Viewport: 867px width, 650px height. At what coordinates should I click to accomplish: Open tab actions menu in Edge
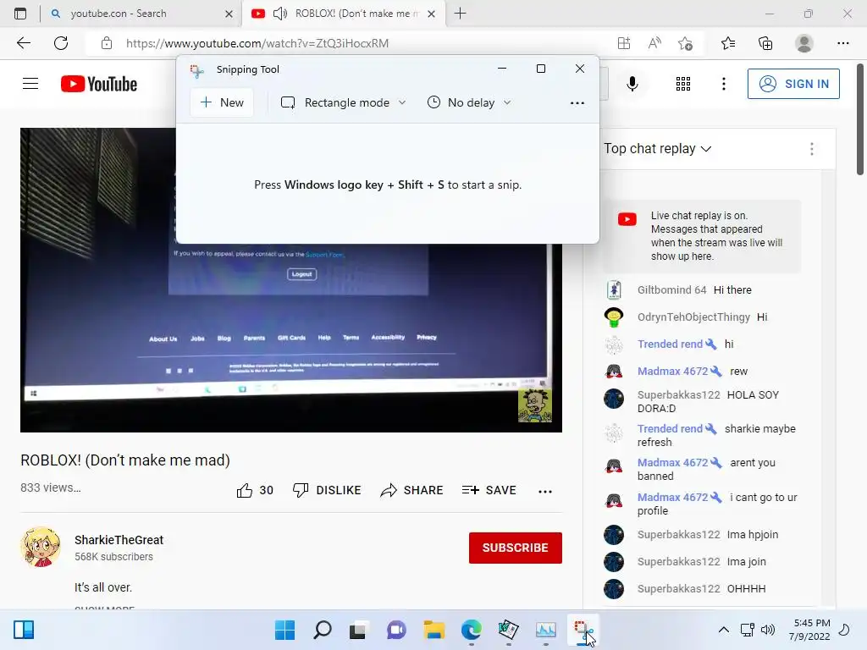click(x=20, y=14)
